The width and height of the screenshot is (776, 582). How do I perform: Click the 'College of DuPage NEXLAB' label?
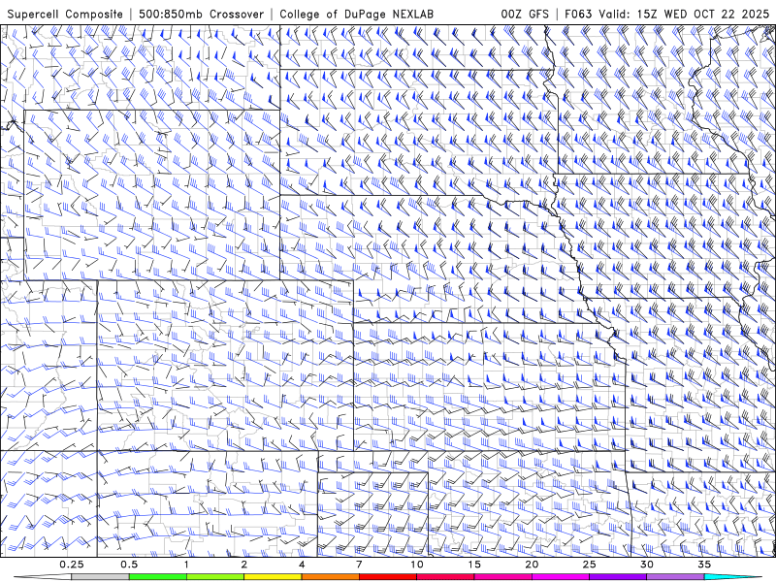tap(356, 14)
